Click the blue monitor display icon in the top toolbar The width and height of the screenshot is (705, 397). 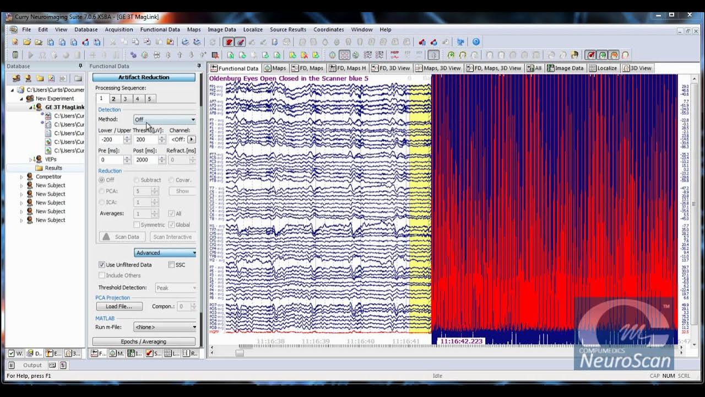click(x=460, y=42)
